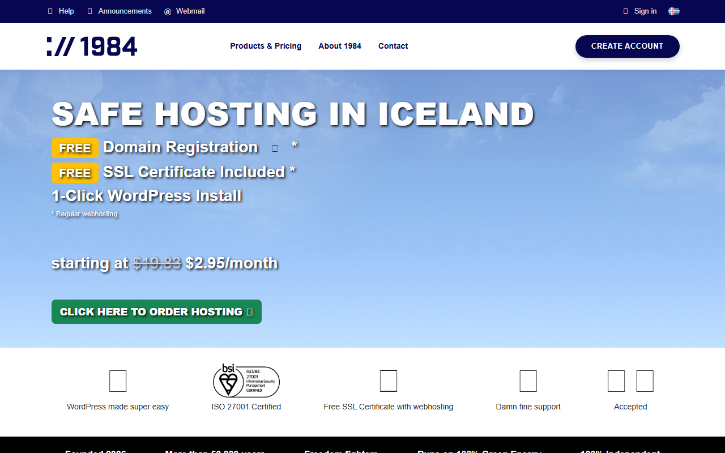Image resolution: width=725 pixels, height=453 pixels.
Task: Click the WordPress made super easy caption
Action: [118, 407]
